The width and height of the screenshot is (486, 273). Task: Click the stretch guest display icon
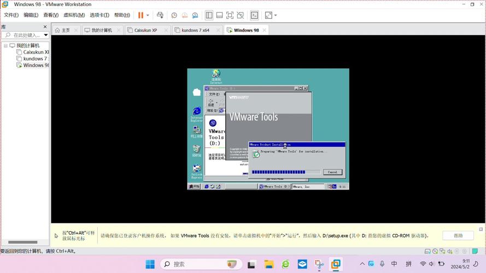pos(269,15)
